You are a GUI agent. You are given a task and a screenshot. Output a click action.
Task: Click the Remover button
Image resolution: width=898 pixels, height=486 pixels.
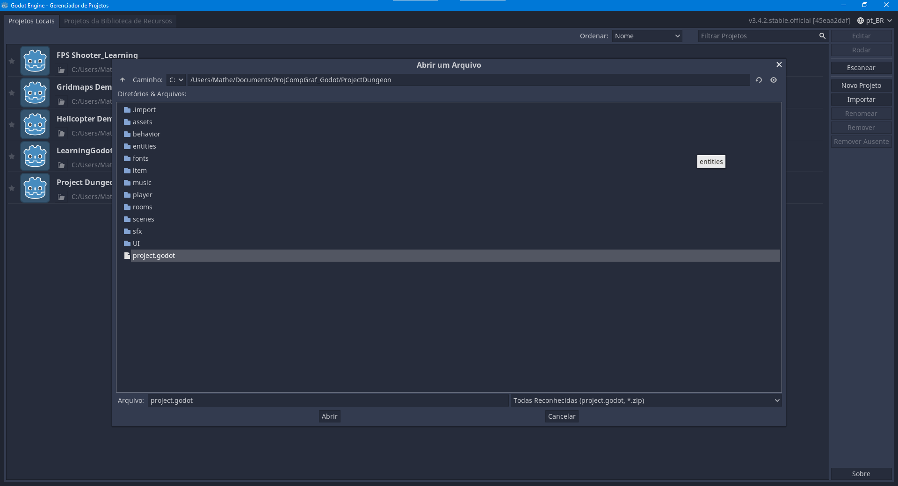(861, 128)
